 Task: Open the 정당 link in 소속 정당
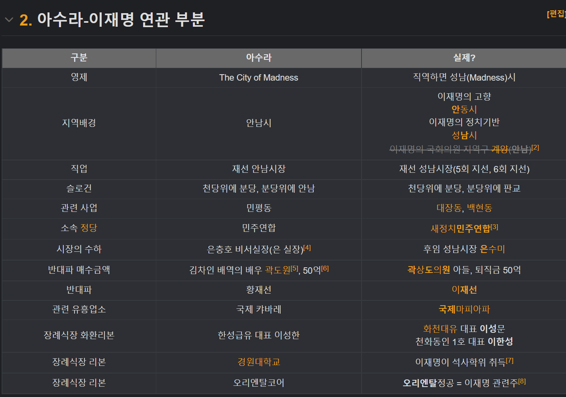point(89,228)
